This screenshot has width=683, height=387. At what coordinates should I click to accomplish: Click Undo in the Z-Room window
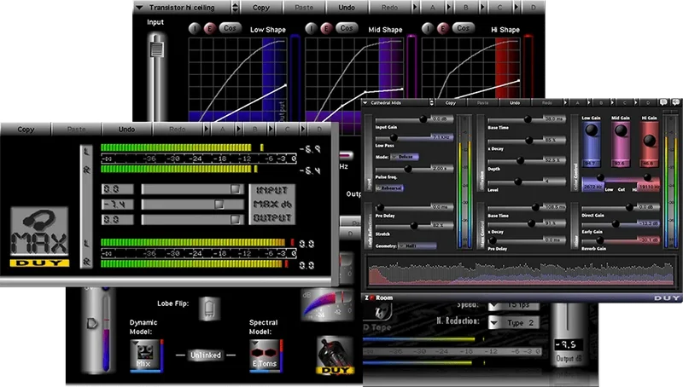(x=515, y=102)
